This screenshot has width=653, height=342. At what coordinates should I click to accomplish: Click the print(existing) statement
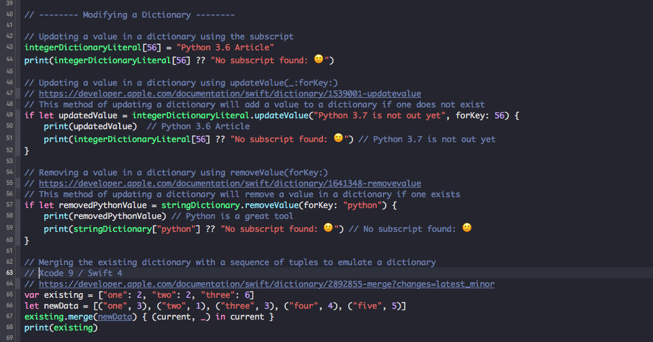pyautogui.click(x=61, y=328)
